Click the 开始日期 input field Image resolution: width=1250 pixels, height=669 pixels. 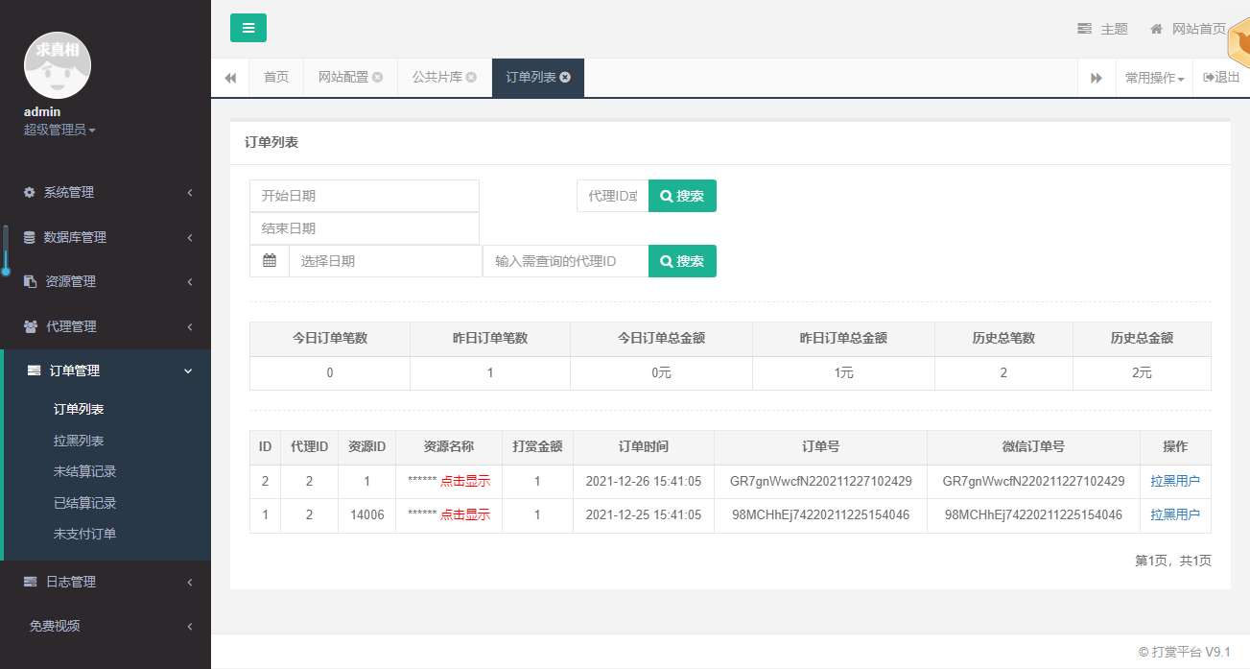coord(364,196)
